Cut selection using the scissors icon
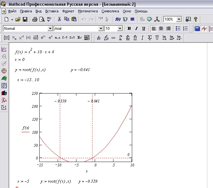The image size is (213, 188). point(59,19)
